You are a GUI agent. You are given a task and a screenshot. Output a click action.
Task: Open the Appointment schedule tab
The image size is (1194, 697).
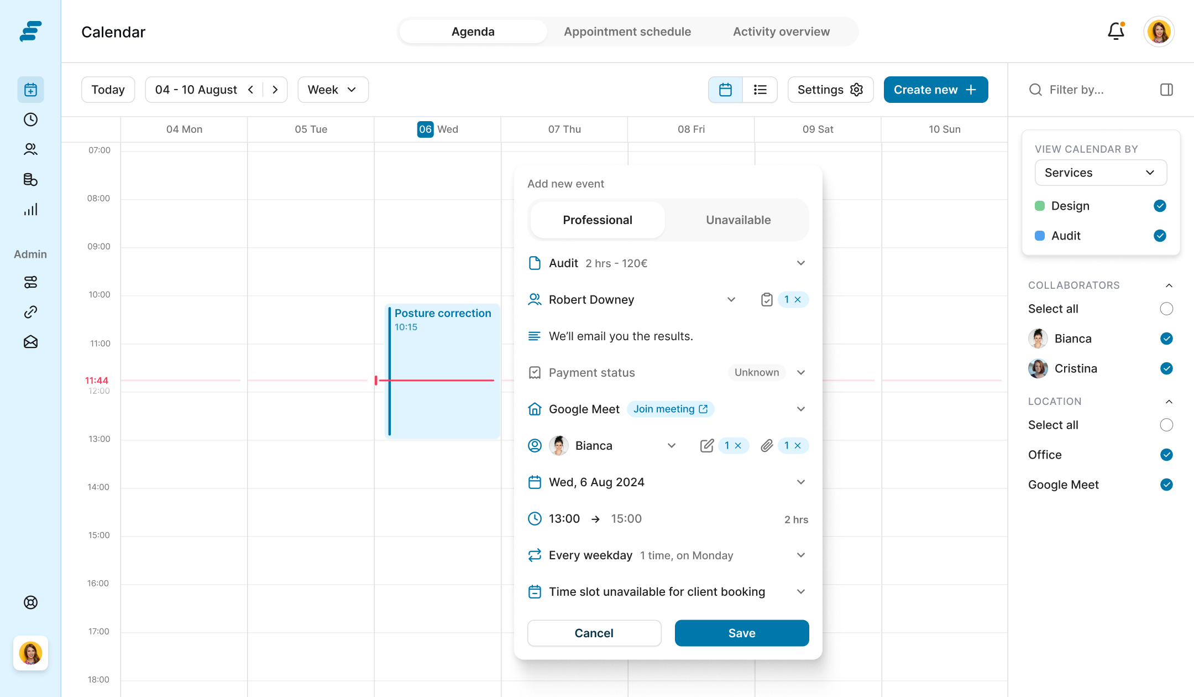[x=627, y=32]
